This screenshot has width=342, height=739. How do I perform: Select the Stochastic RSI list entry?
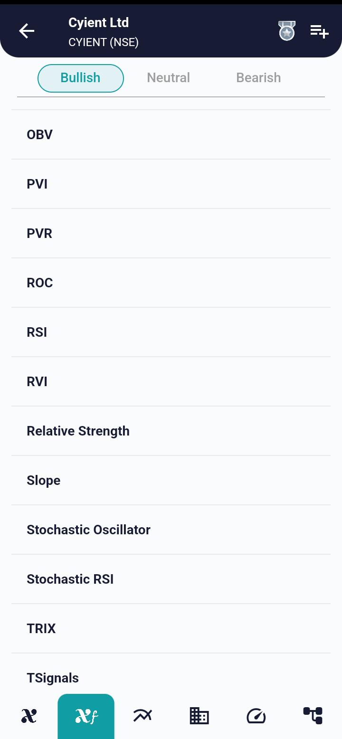tap(171, 579)
